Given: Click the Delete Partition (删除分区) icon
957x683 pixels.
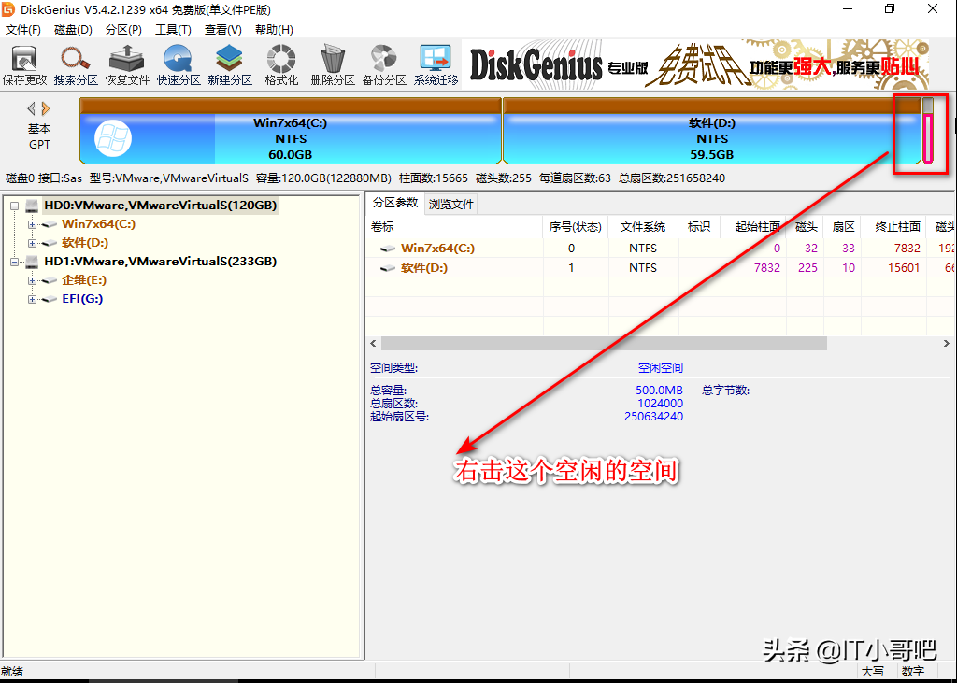Looking at the screenshot, I should (x=333, y=64).
